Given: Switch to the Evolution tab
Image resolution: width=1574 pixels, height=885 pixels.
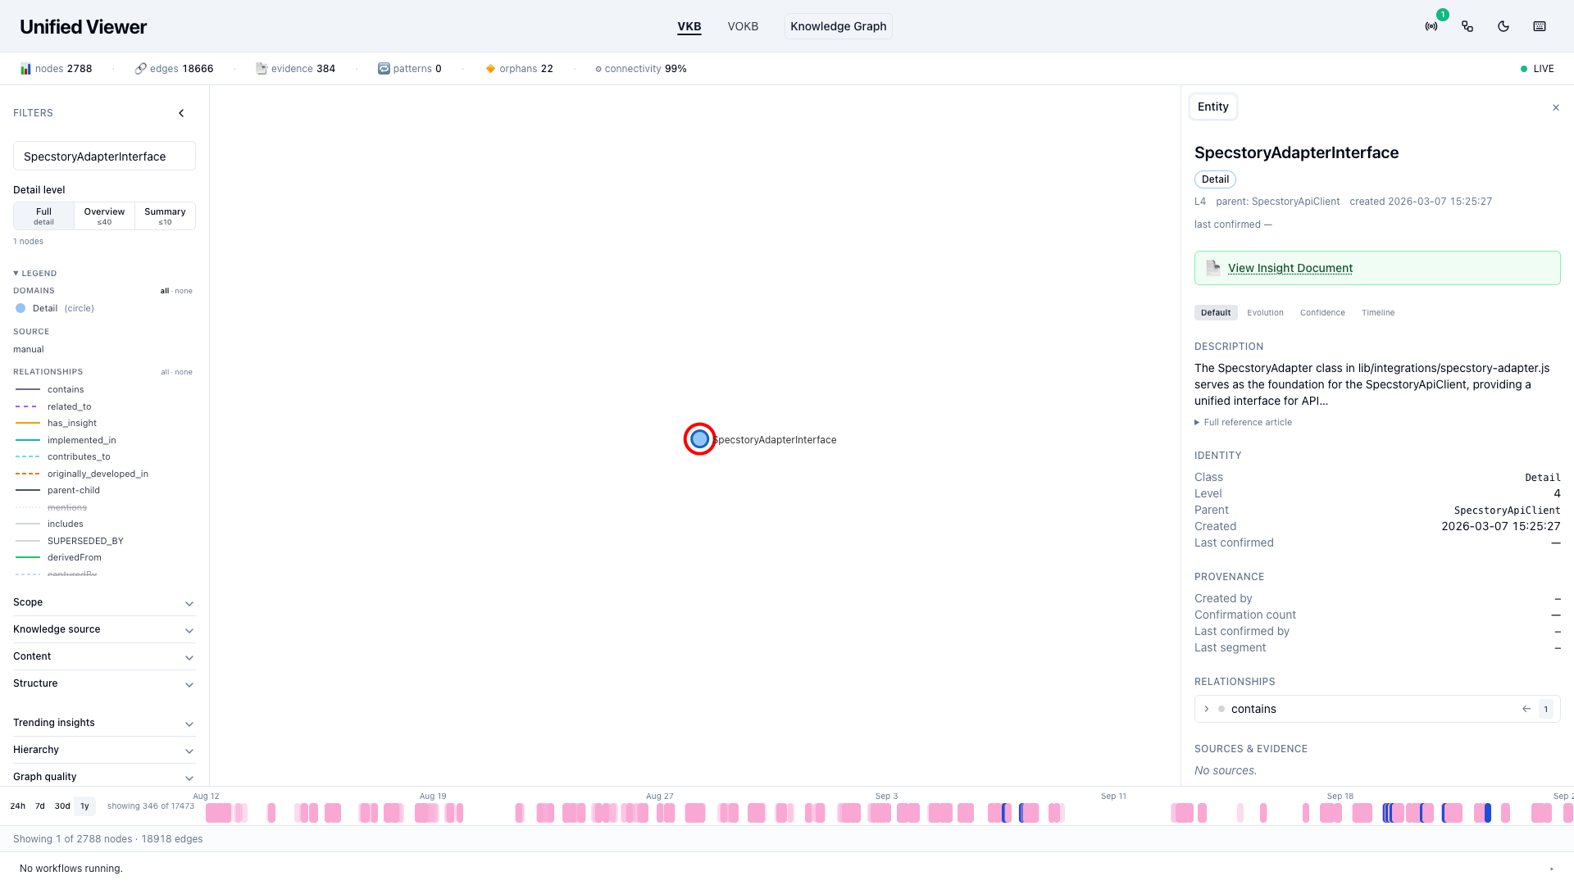Looking at the screenshot, I should (1265, 312).
